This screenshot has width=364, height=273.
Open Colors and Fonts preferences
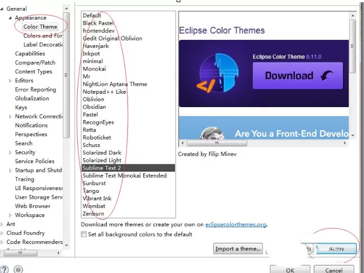pyautogui.click(x=43, y=36)
